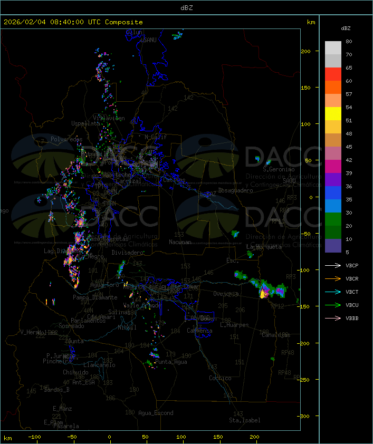Click the green 30 dBZ color swatch

click(333, 219)
